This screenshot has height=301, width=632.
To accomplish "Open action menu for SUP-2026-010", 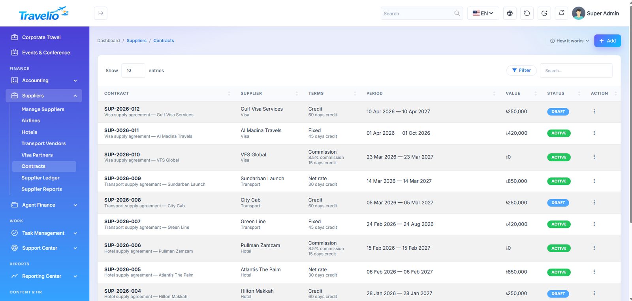I will coord(594,157).
